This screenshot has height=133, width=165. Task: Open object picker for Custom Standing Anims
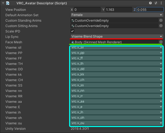coord(161,20)
